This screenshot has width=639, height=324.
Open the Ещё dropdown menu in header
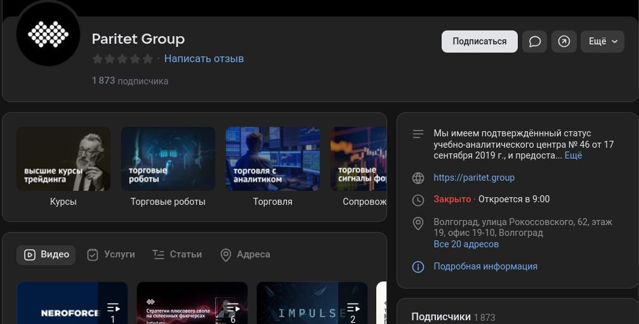602,41
